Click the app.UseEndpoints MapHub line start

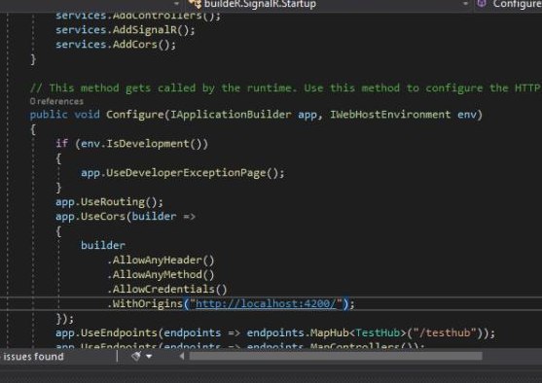[107, 332]
